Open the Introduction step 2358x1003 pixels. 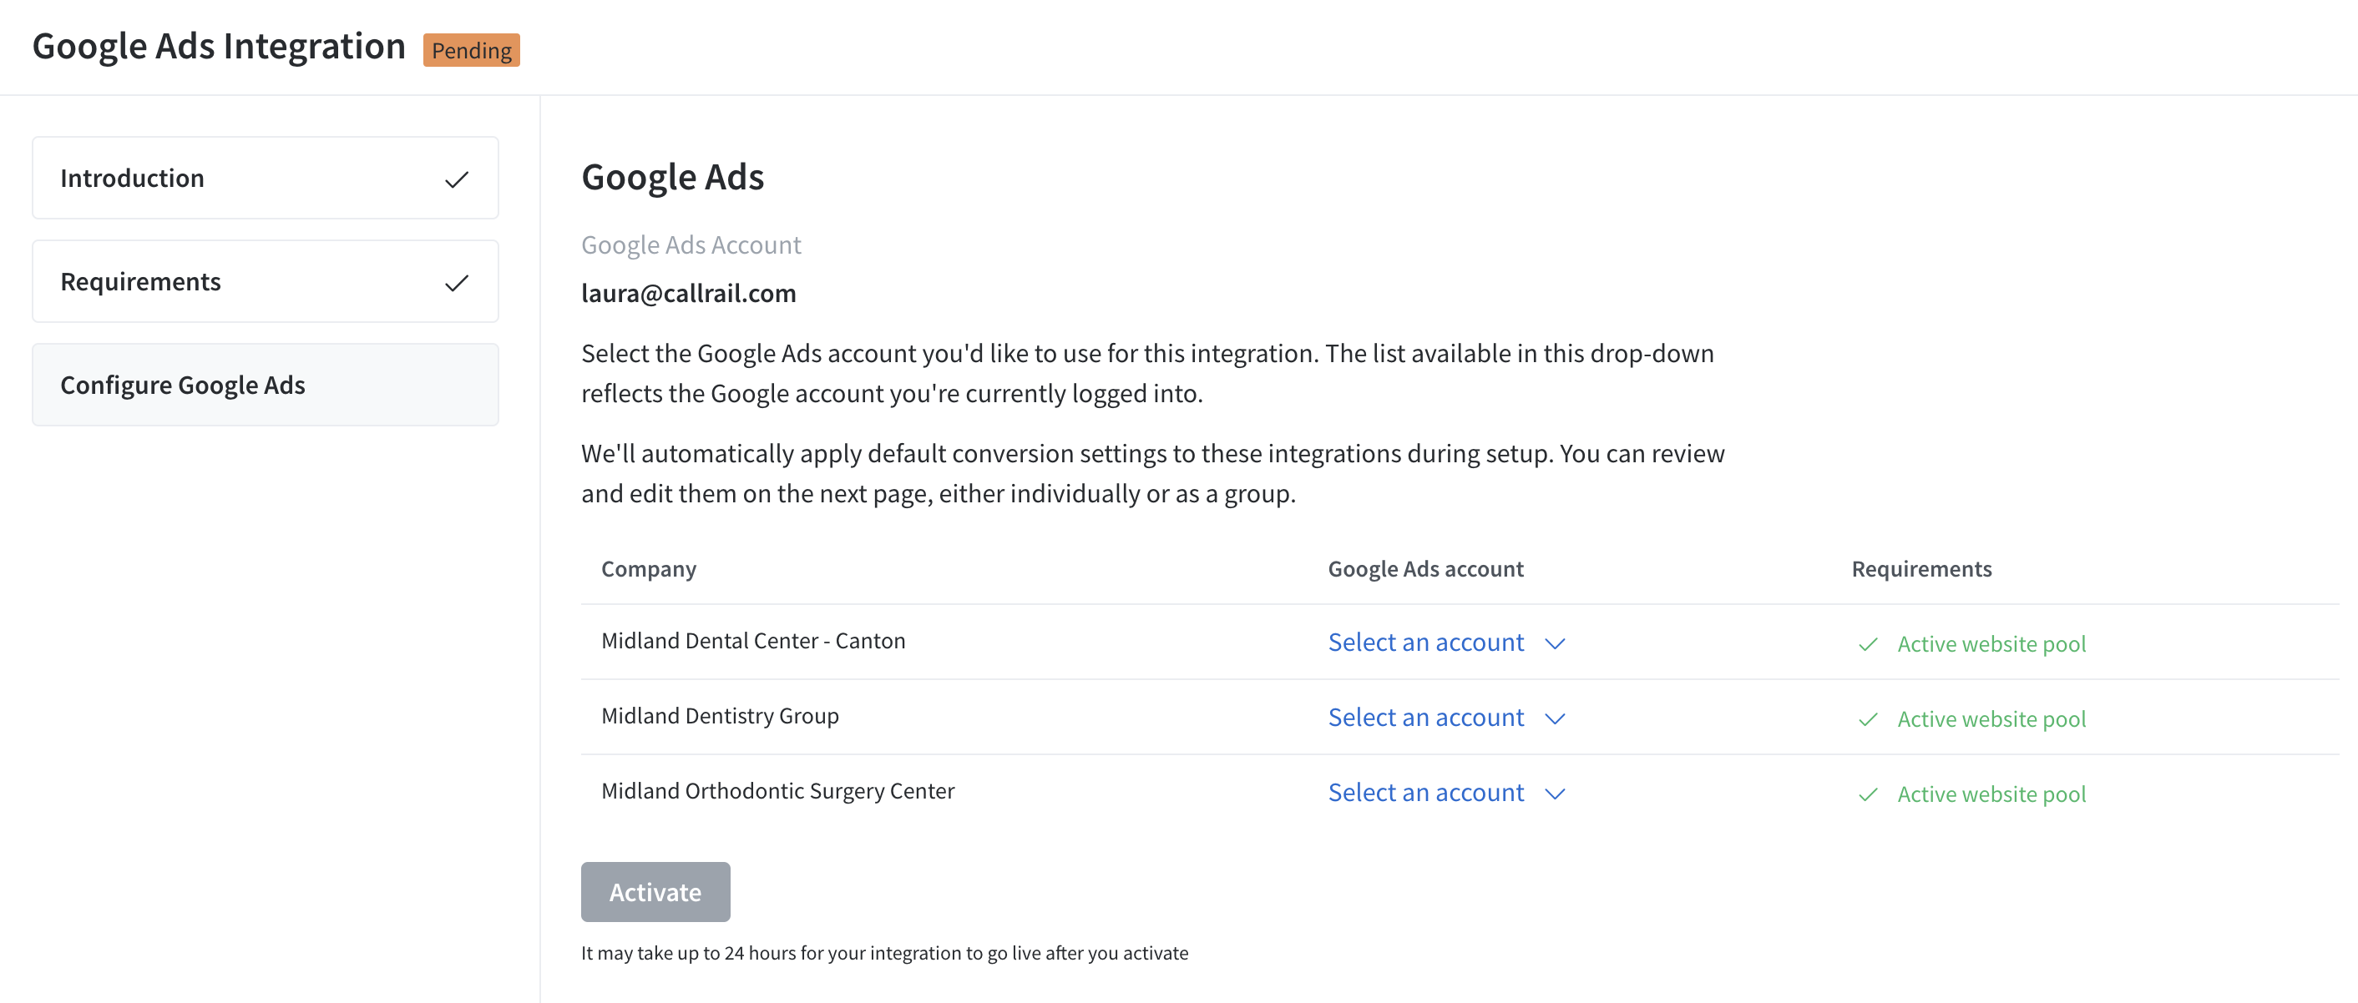[x=265, y=178]
